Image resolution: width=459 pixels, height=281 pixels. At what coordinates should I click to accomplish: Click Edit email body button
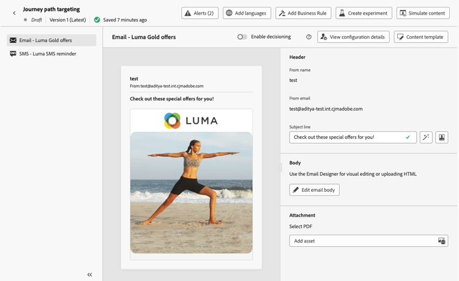click(314, 190)
